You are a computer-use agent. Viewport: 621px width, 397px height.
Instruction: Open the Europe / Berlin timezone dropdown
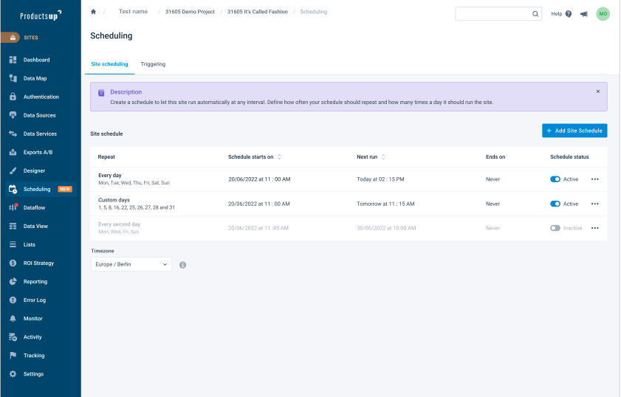click(131, 264)
